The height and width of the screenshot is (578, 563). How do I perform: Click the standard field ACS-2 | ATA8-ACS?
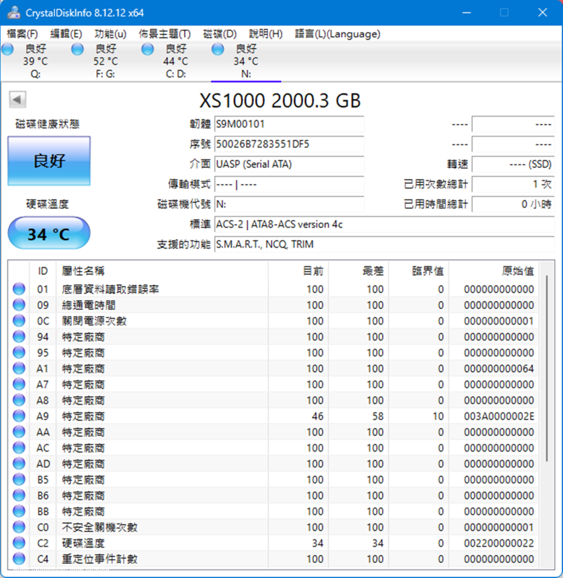tap(384, 225)
